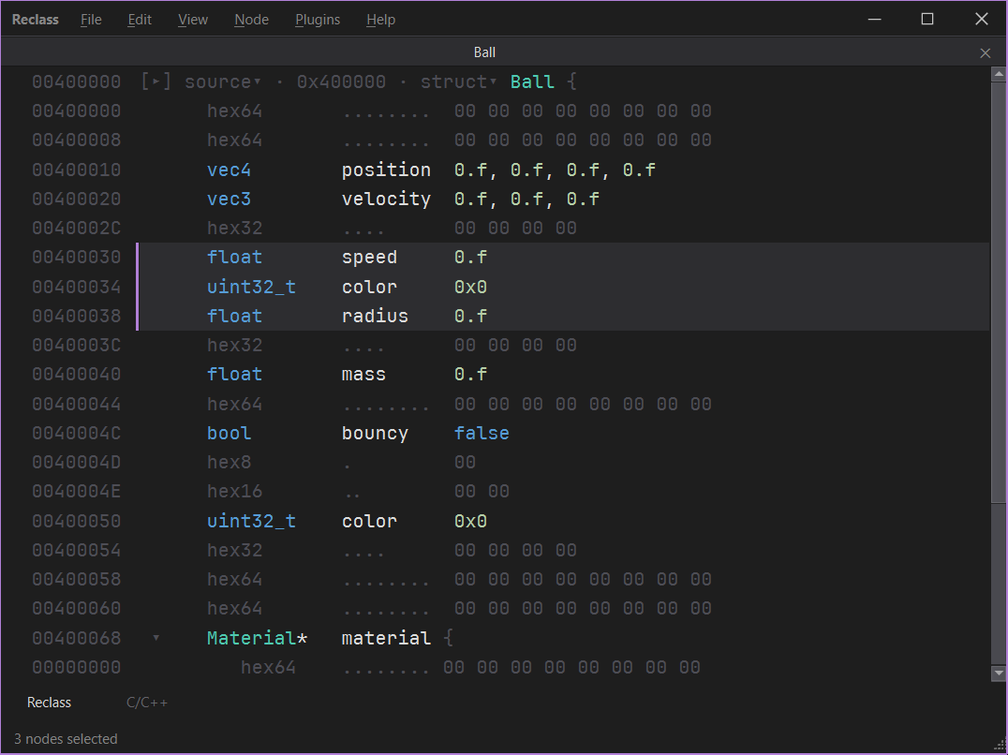Image resolution: width=1008 pixels, height=755 pixels.
Task: Open the source dropdown
Action: click(x=222, y=81)
